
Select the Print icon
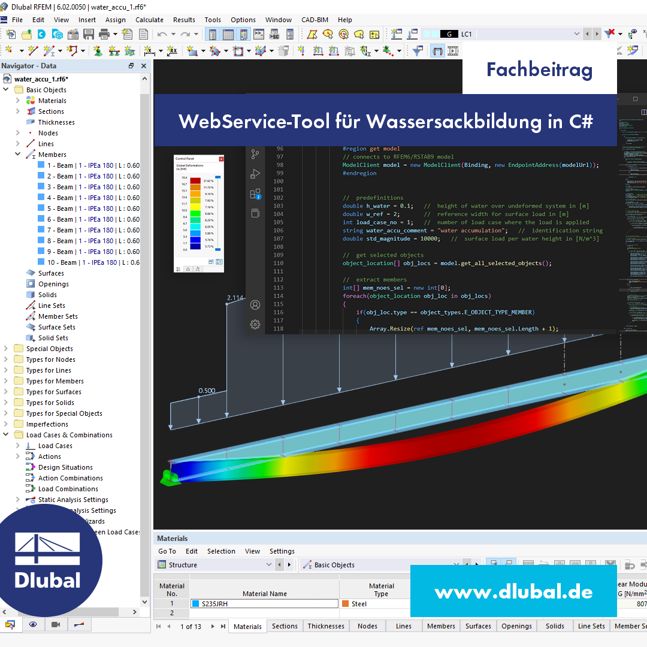tap(104, 34)
